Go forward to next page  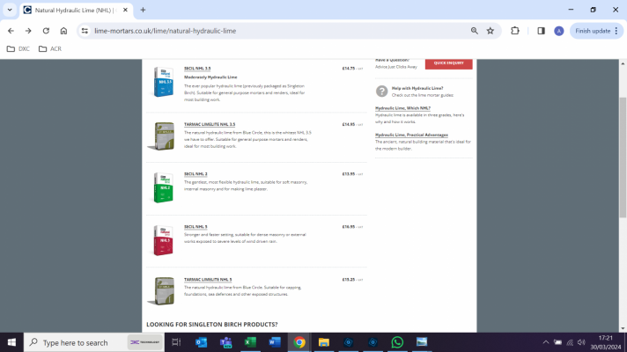pos(28,31)
